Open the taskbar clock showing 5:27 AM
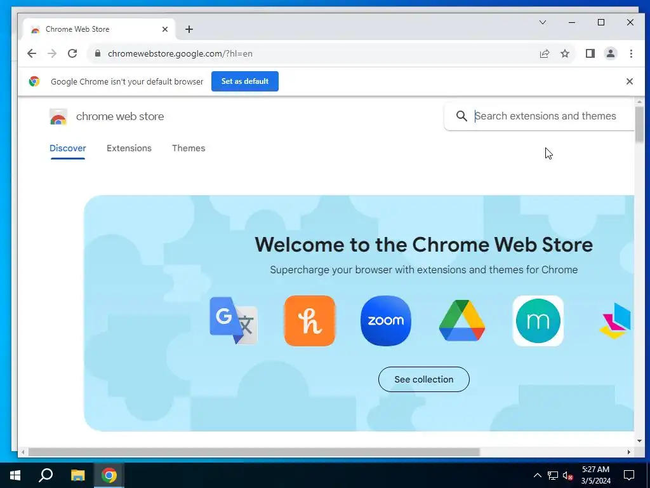The width and height of the screenshot is (650, 488). click(x=595, y=475)
